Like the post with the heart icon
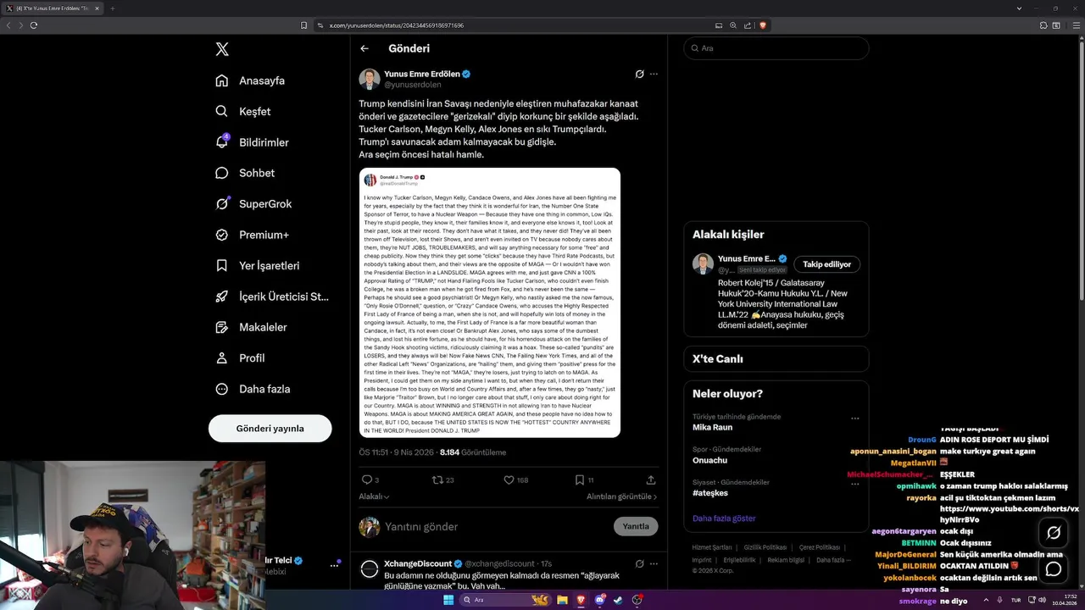1085x610 pixels. (509, 480)
